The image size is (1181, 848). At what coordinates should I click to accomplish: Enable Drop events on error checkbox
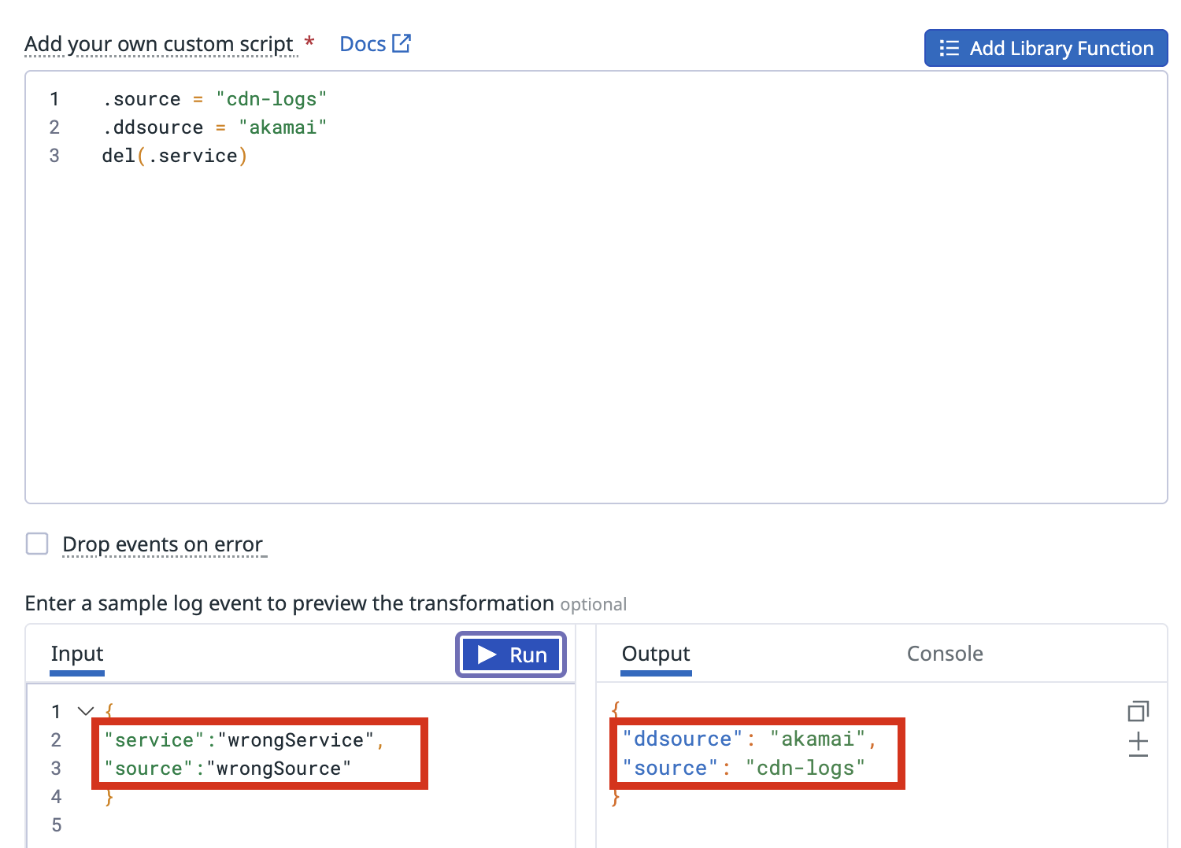(37, 544)
